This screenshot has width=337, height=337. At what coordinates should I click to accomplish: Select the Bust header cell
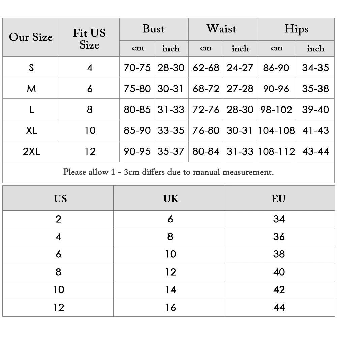[x=154, y=29]
